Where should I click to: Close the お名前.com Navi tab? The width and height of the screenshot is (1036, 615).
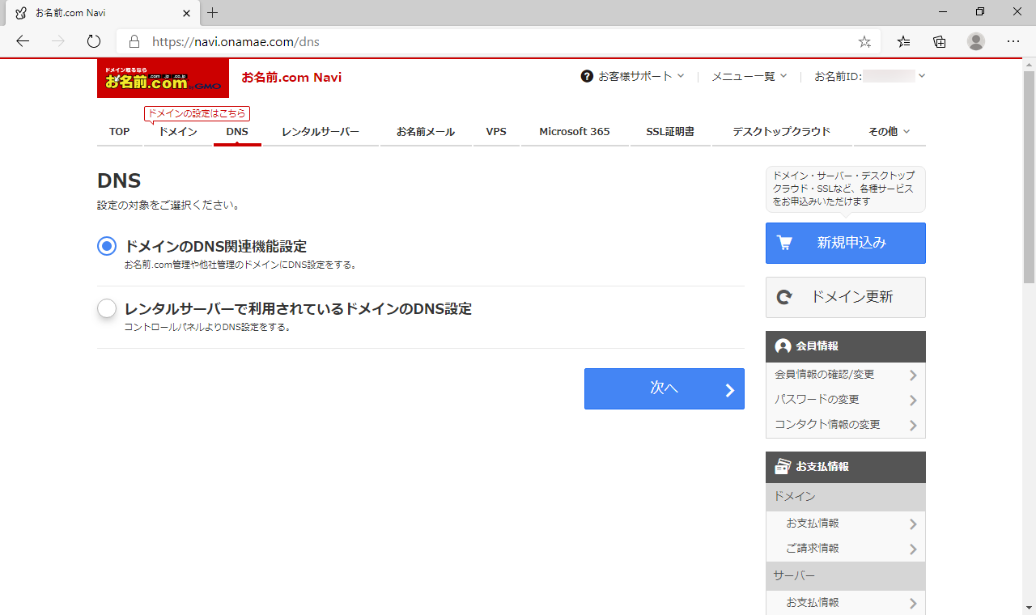186,13
